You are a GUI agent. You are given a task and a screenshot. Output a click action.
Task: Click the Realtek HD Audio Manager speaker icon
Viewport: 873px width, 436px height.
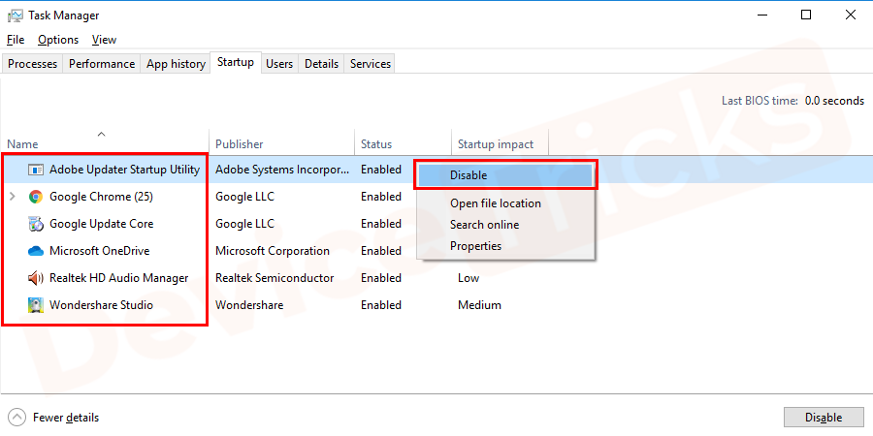[36, 277]
